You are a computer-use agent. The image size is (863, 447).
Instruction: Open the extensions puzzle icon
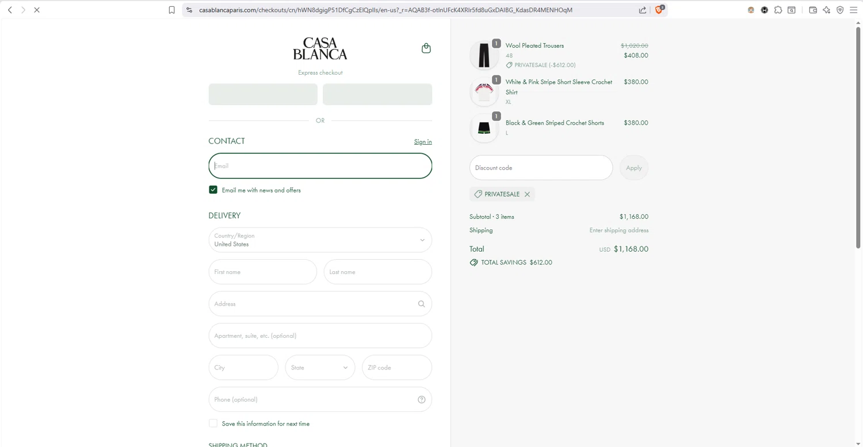pyautogui.click(x=778, y=10)
